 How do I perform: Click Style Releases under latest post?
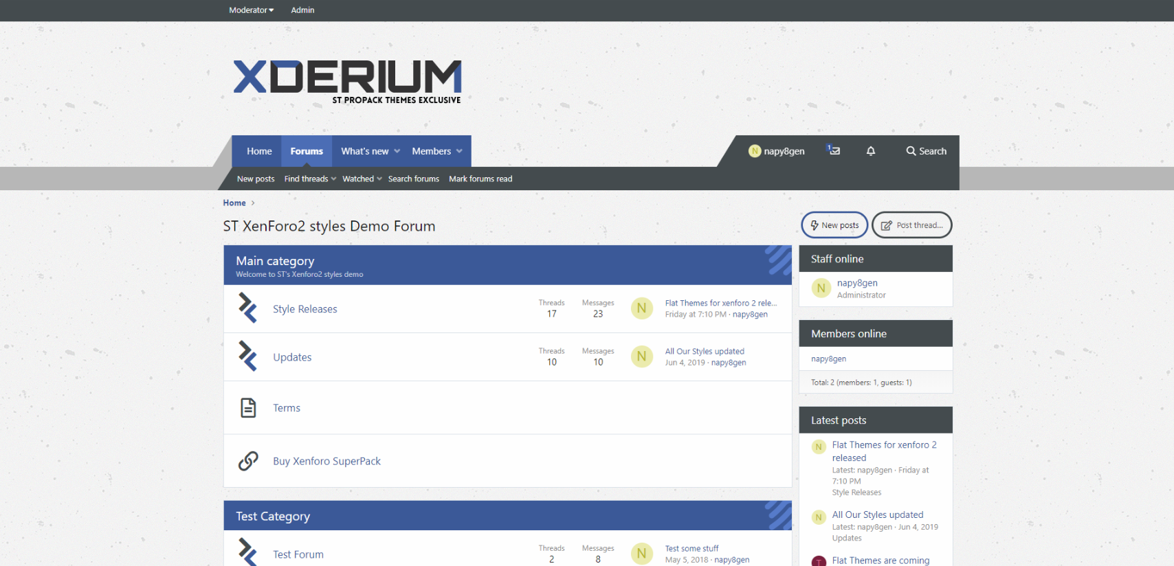[x=856, y=493]
